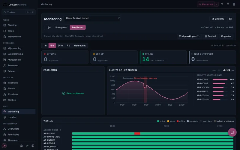The width and height of the screenshot is (240, 150).
Task: Open notifications bell icon
Action: 228,4
